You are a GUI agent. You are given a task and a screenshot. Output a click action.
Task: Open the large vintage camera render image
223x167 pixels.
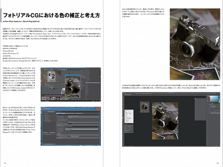pyautogui.click(x=195, y=44)
